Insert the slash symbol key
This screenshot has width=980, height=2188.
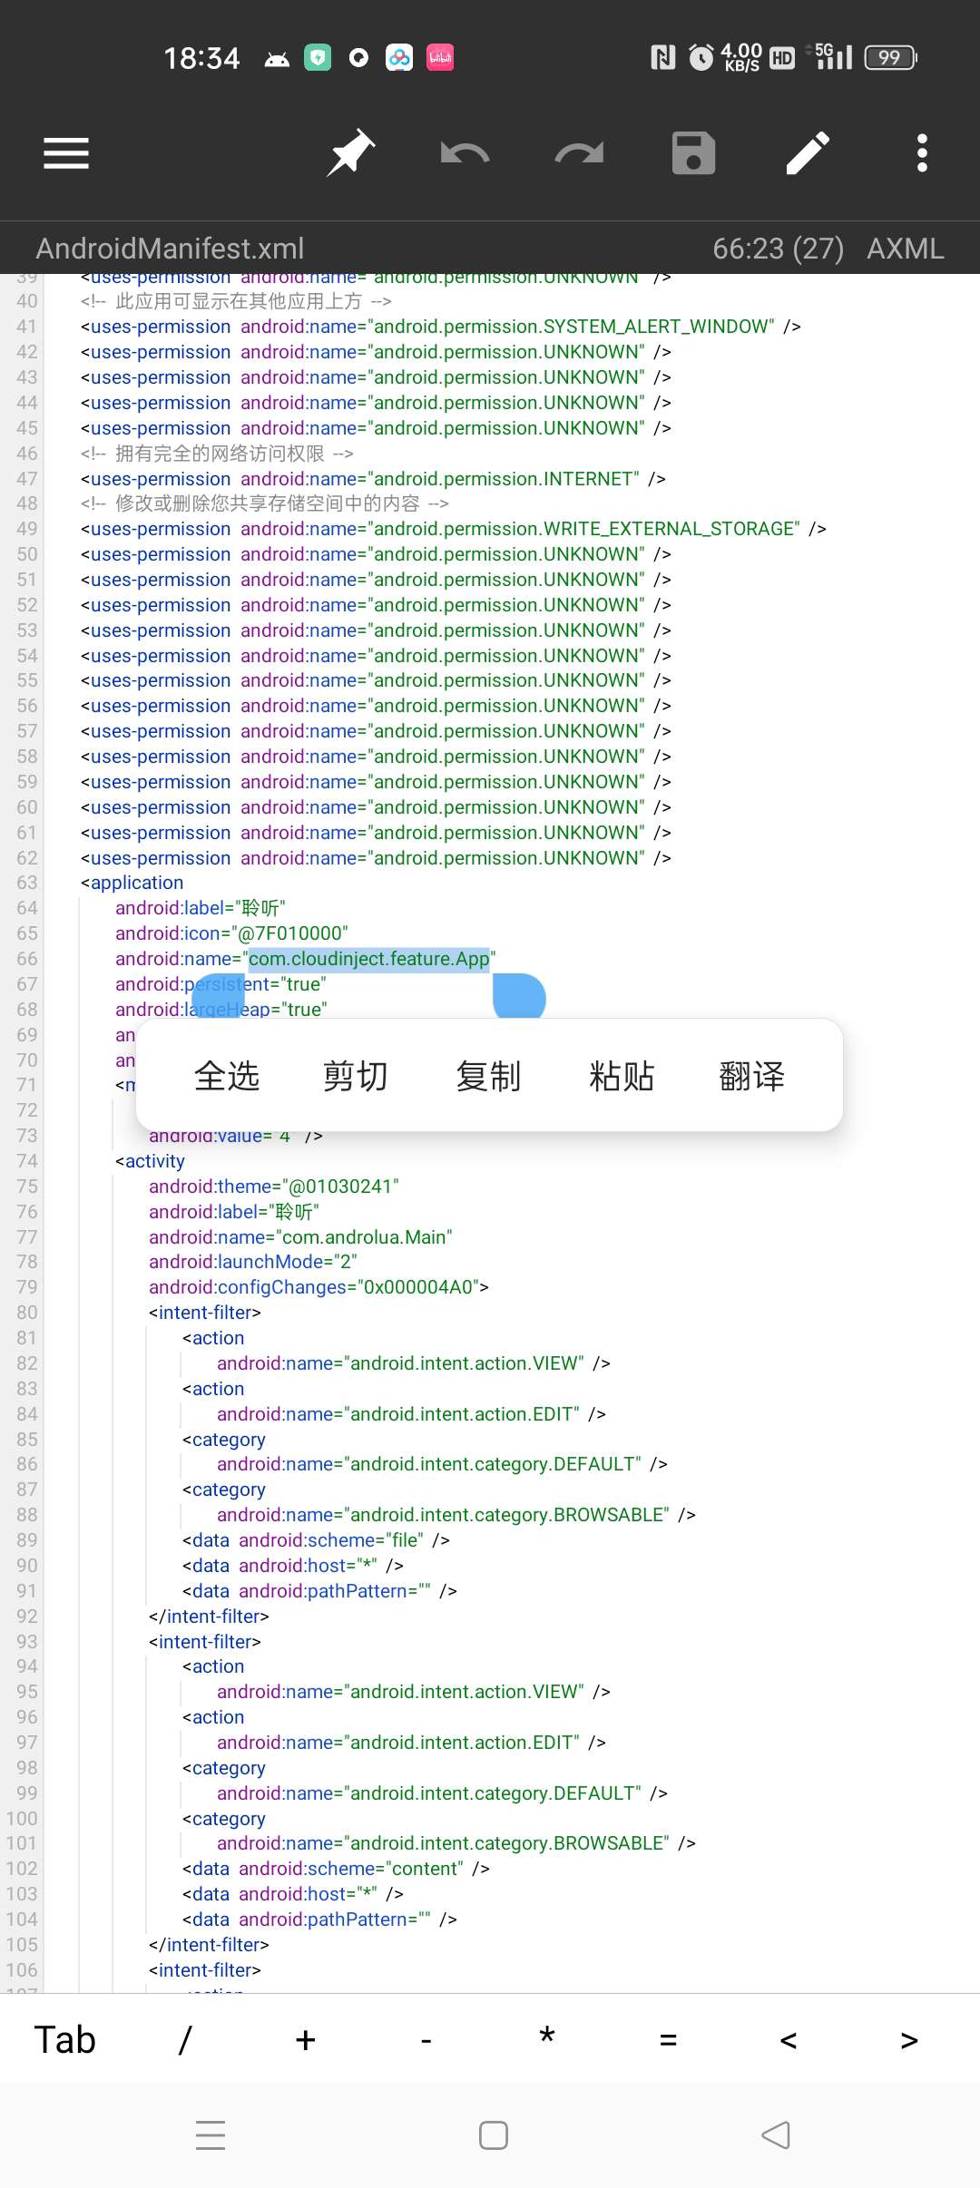185,2040
